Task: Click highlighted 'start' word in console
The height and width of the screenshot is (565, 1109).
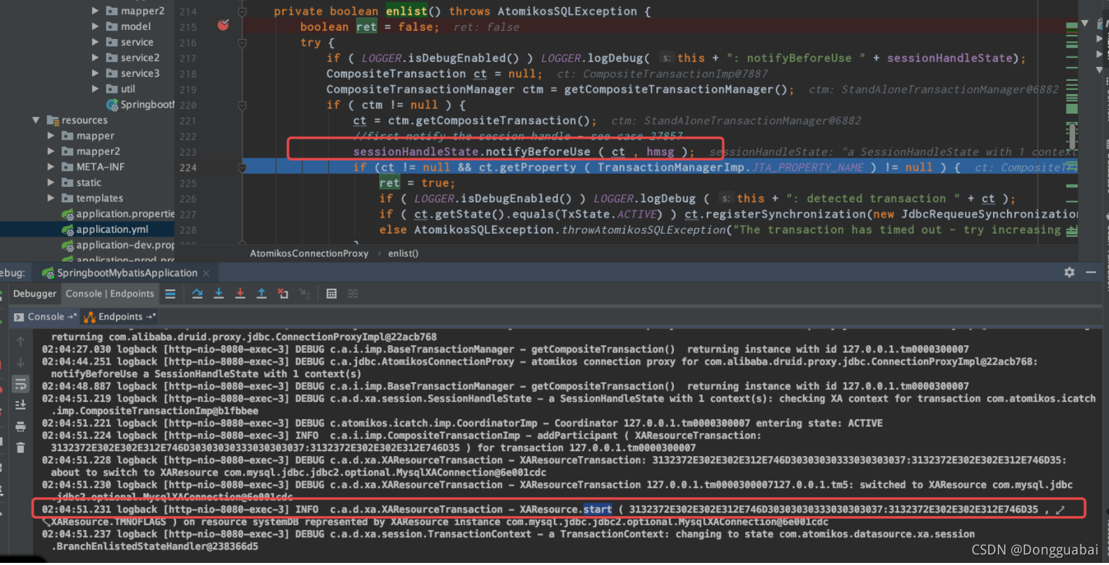Action: pos(597,510)
